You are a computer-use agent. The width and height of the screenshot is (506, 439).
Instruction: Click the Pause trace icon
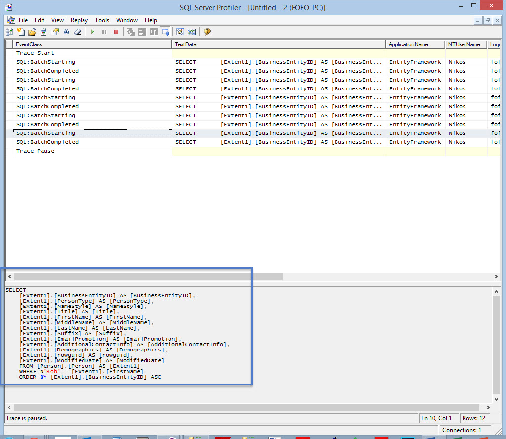pyautogui.click(x=104, y=32)
